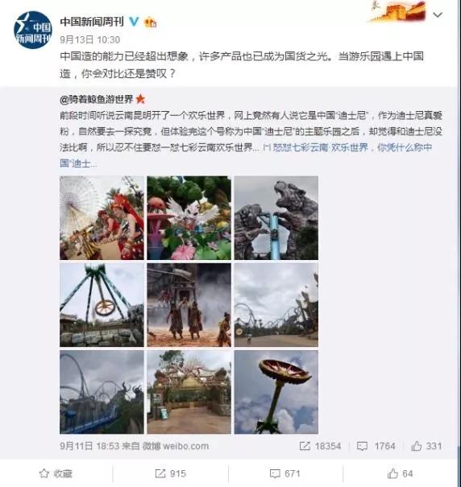Click original post repost count 18354
This screenshot has width=461, height=487.
(321, 446)
